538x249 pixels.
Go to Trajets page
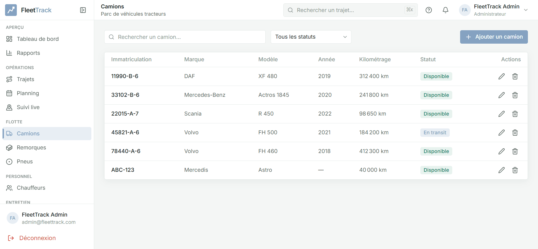47,79
